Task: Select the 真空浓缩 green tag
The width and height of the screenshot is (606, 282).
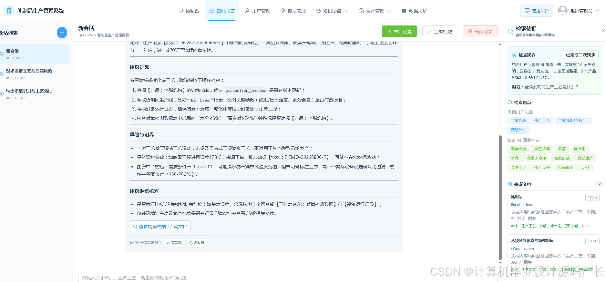Action: point(542,149)
